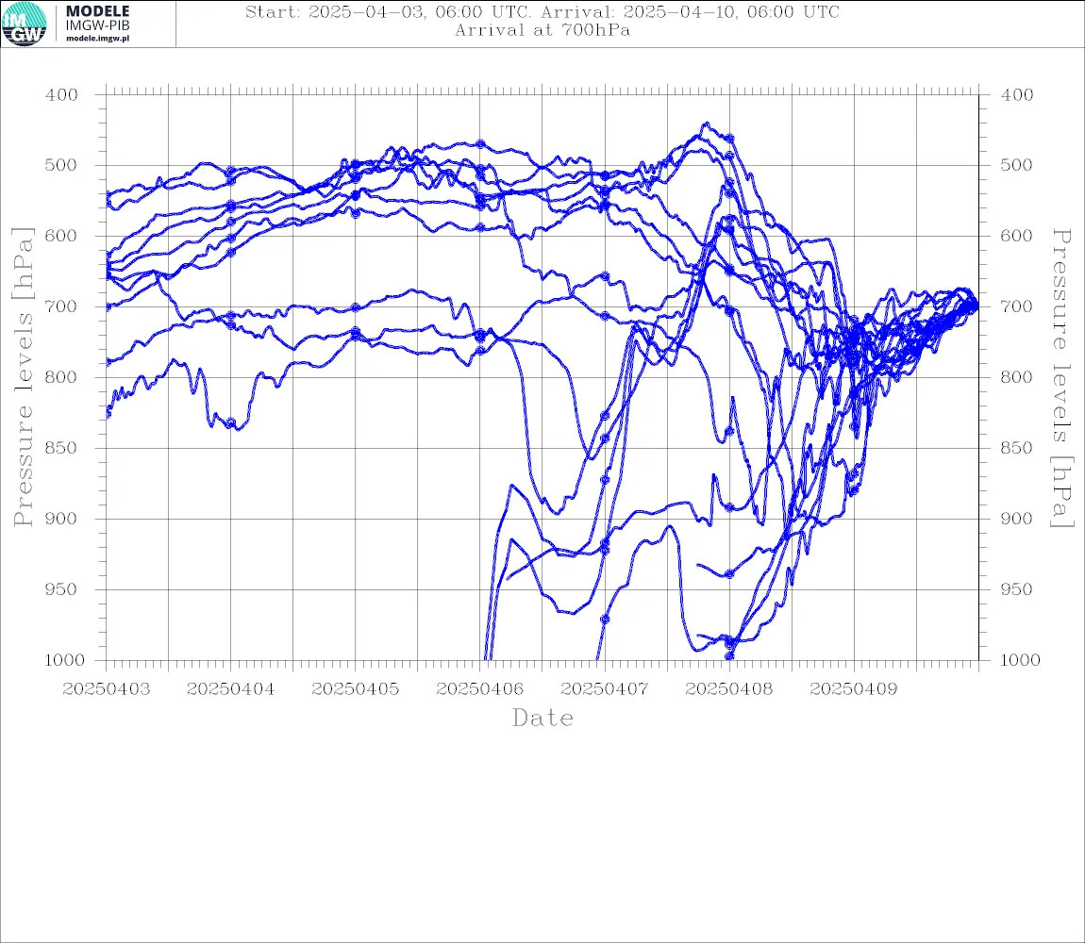This screenshot has width=1085, height=943.
Task: Click the 'Date' axis title
Action: (543, 718)
